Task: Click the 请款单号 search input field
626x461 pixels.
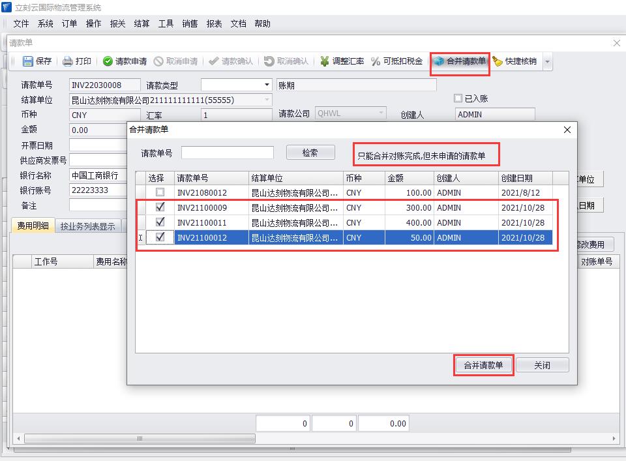Action: pos(227,153)
